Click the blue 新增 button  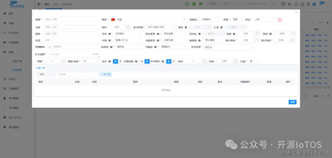coord(292,102)
